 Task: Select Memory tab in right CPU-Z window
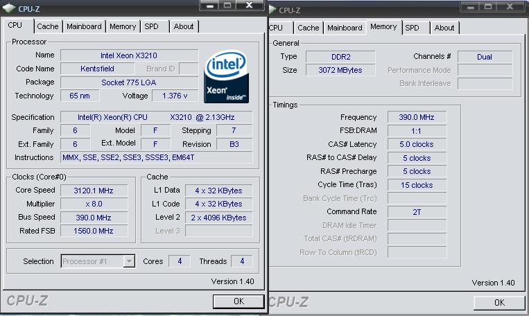pos(383,26)
